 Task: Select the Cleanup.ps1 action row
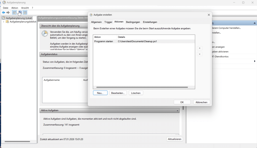[x=137, y=41]
